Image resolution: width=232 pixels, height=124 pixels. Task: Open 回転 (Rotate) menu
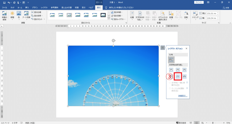186,16
